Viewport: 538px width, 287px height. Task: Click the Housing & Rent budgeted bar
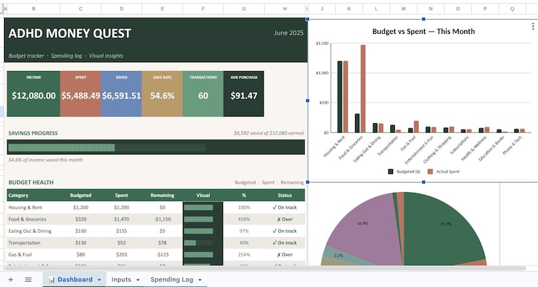339,97
